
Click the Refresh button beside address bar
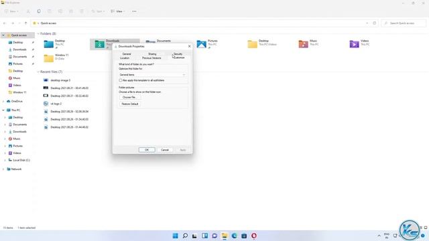(375, 23)
